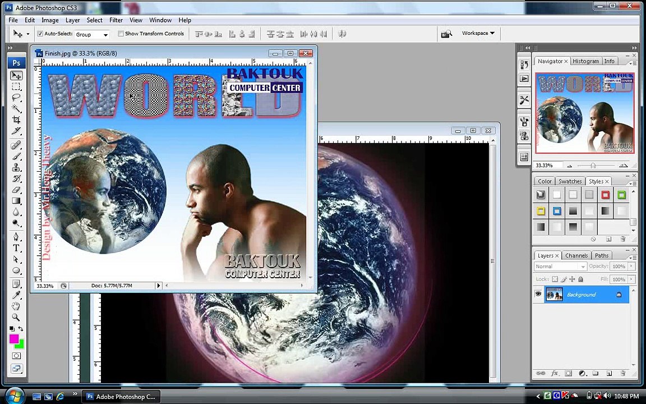Open the Layers panel options menu
Image resolution: width=646 pixels, height=404 pixels.
click(634, 257)
